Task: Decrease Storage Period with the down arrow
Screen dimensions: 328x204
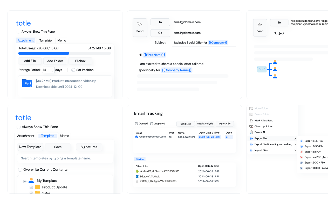Action: tap(52, 71)
